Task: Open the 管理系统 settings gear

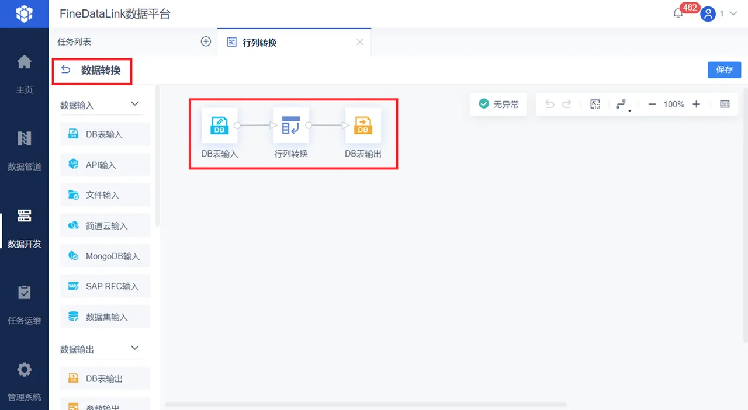Action: (24, 381)
